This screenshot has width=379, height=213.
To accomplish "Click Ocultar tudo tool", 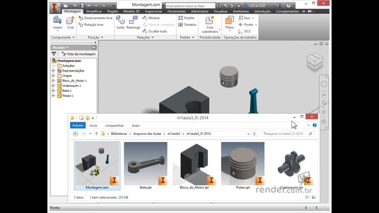I will pyautogui.click(x=155, y=31).
